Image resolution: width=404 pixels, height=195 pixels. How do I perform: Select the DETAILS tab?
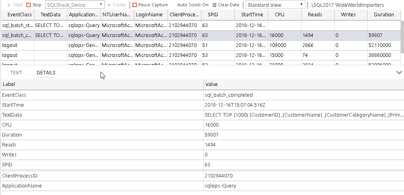(x=46, y=73)
